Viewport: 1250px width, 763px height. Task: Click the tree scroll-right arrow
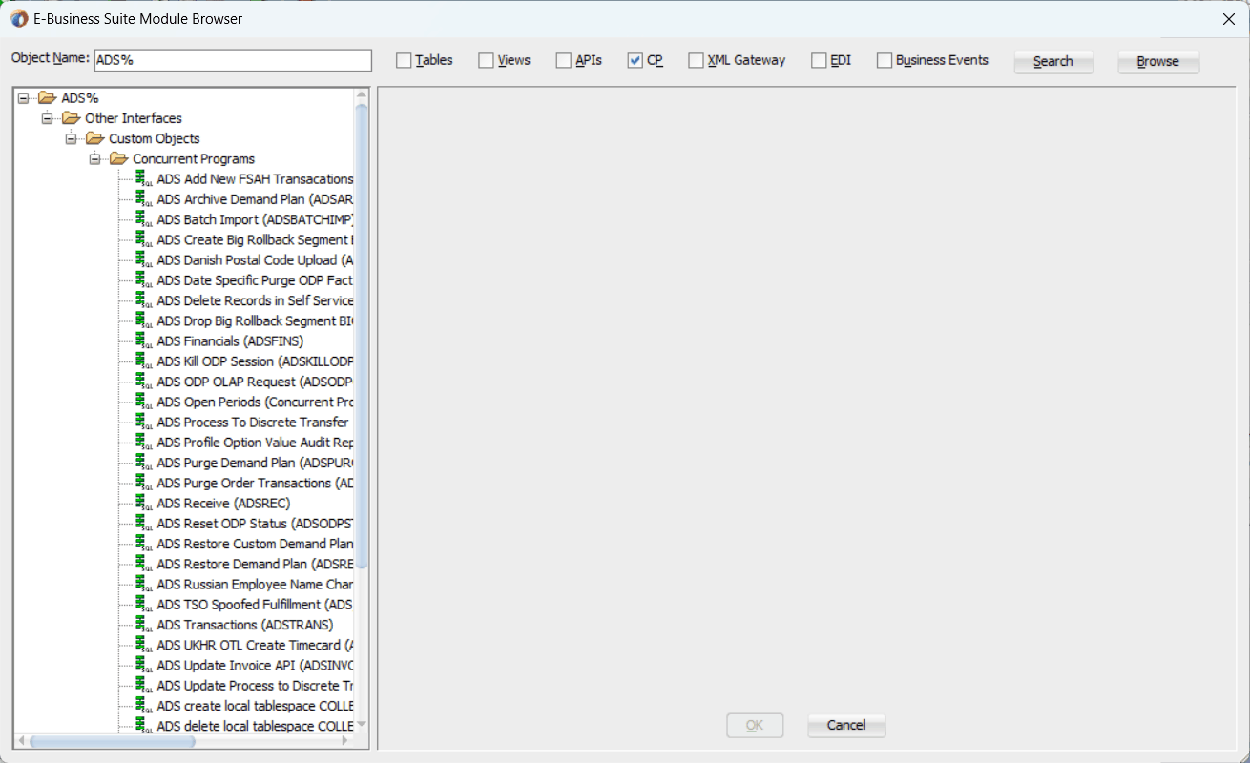(x=347, y=741)
